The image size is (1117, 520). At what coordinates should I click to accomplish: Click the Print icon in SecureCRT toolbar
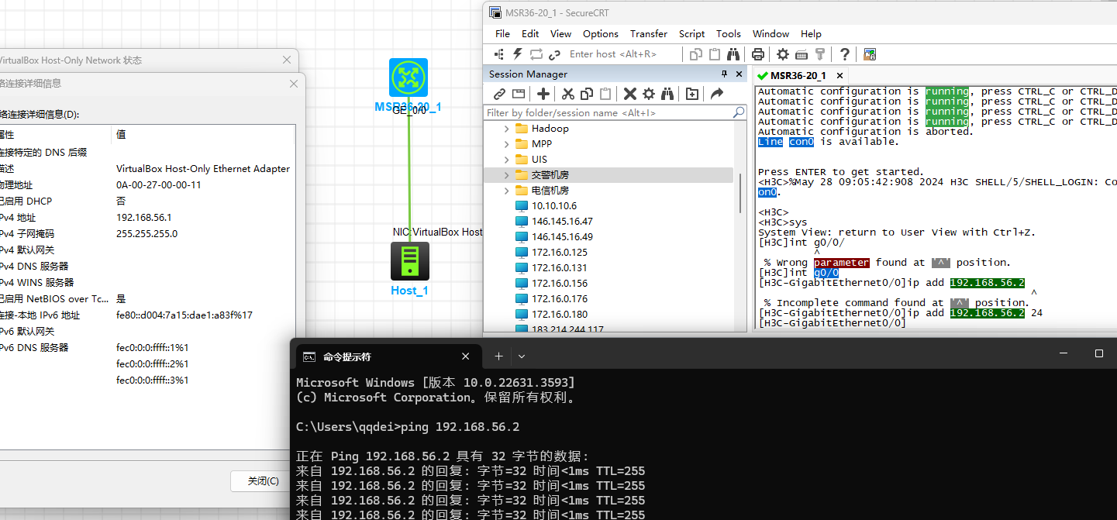[758, 54]
